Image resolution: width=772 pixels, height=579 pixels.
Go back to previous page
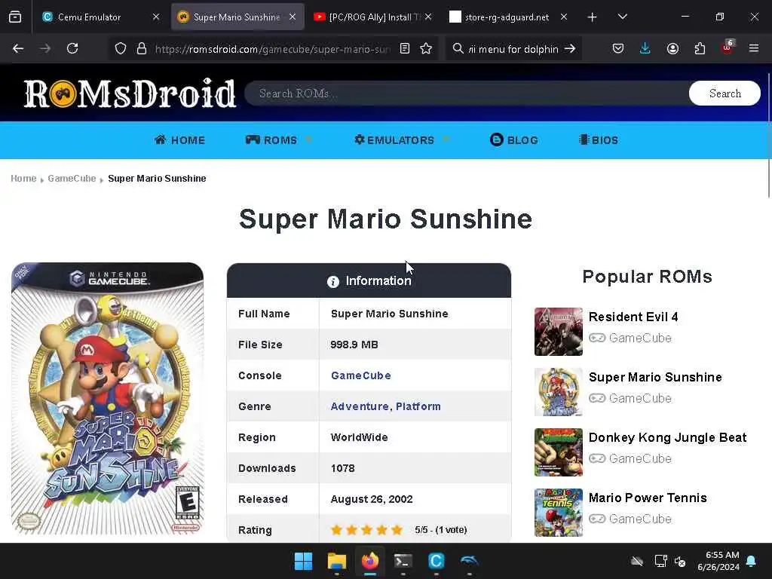point(18,48)
